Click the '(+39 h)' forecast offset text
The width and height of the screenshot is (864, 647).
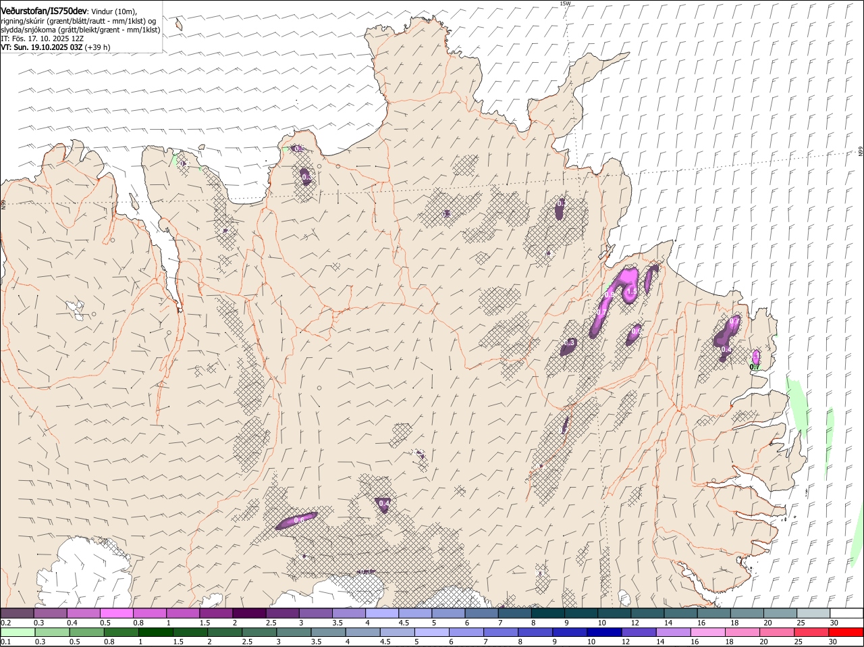98,47
